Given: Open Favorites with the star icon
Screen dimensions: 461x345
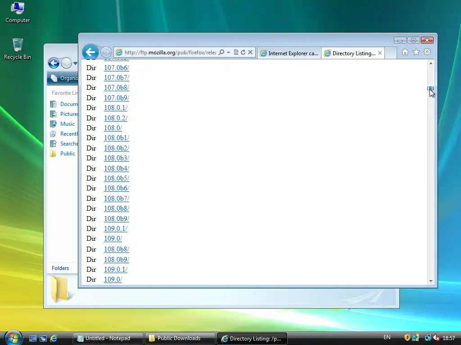Looking at the screenshot, I should point(416,52).
